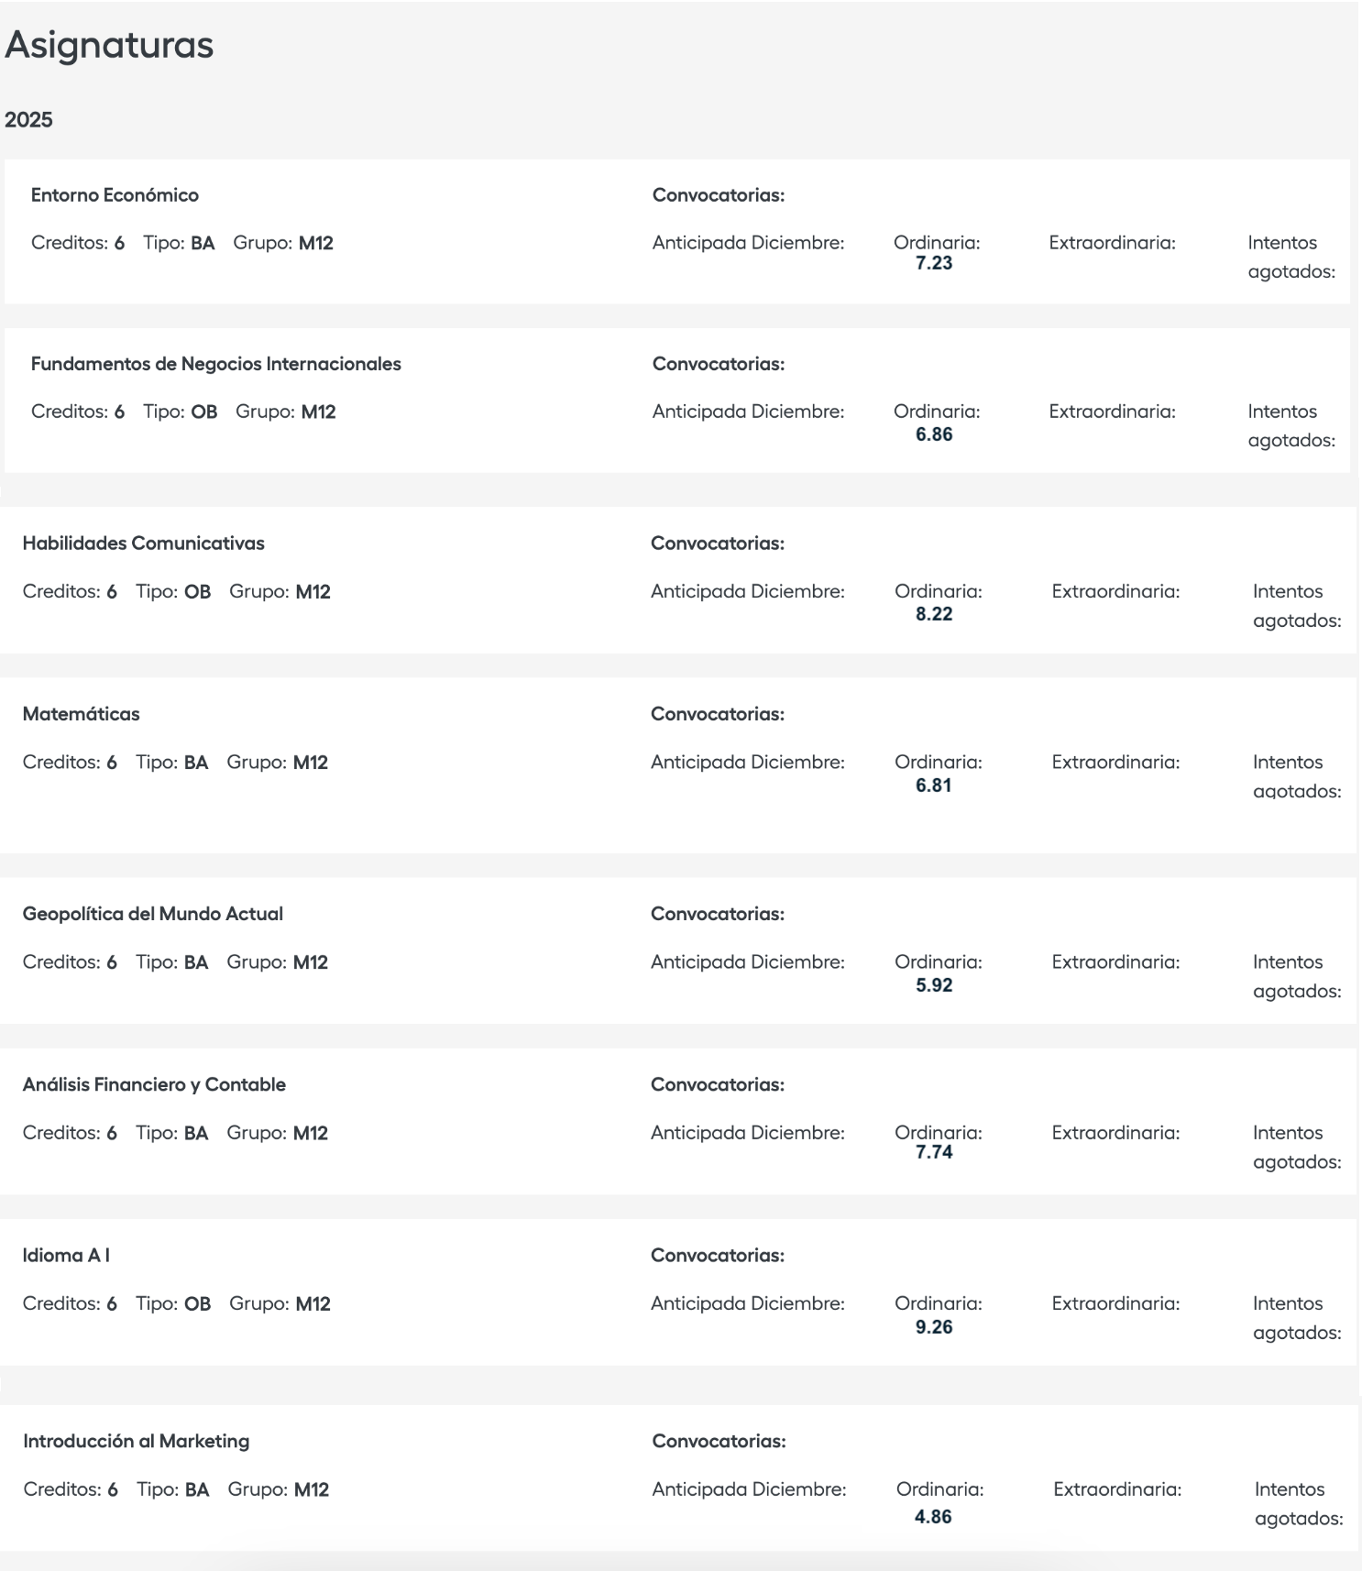Click Convocatorias label in Entorno Económico card
1362x1571 pixels.
point(719,195)
